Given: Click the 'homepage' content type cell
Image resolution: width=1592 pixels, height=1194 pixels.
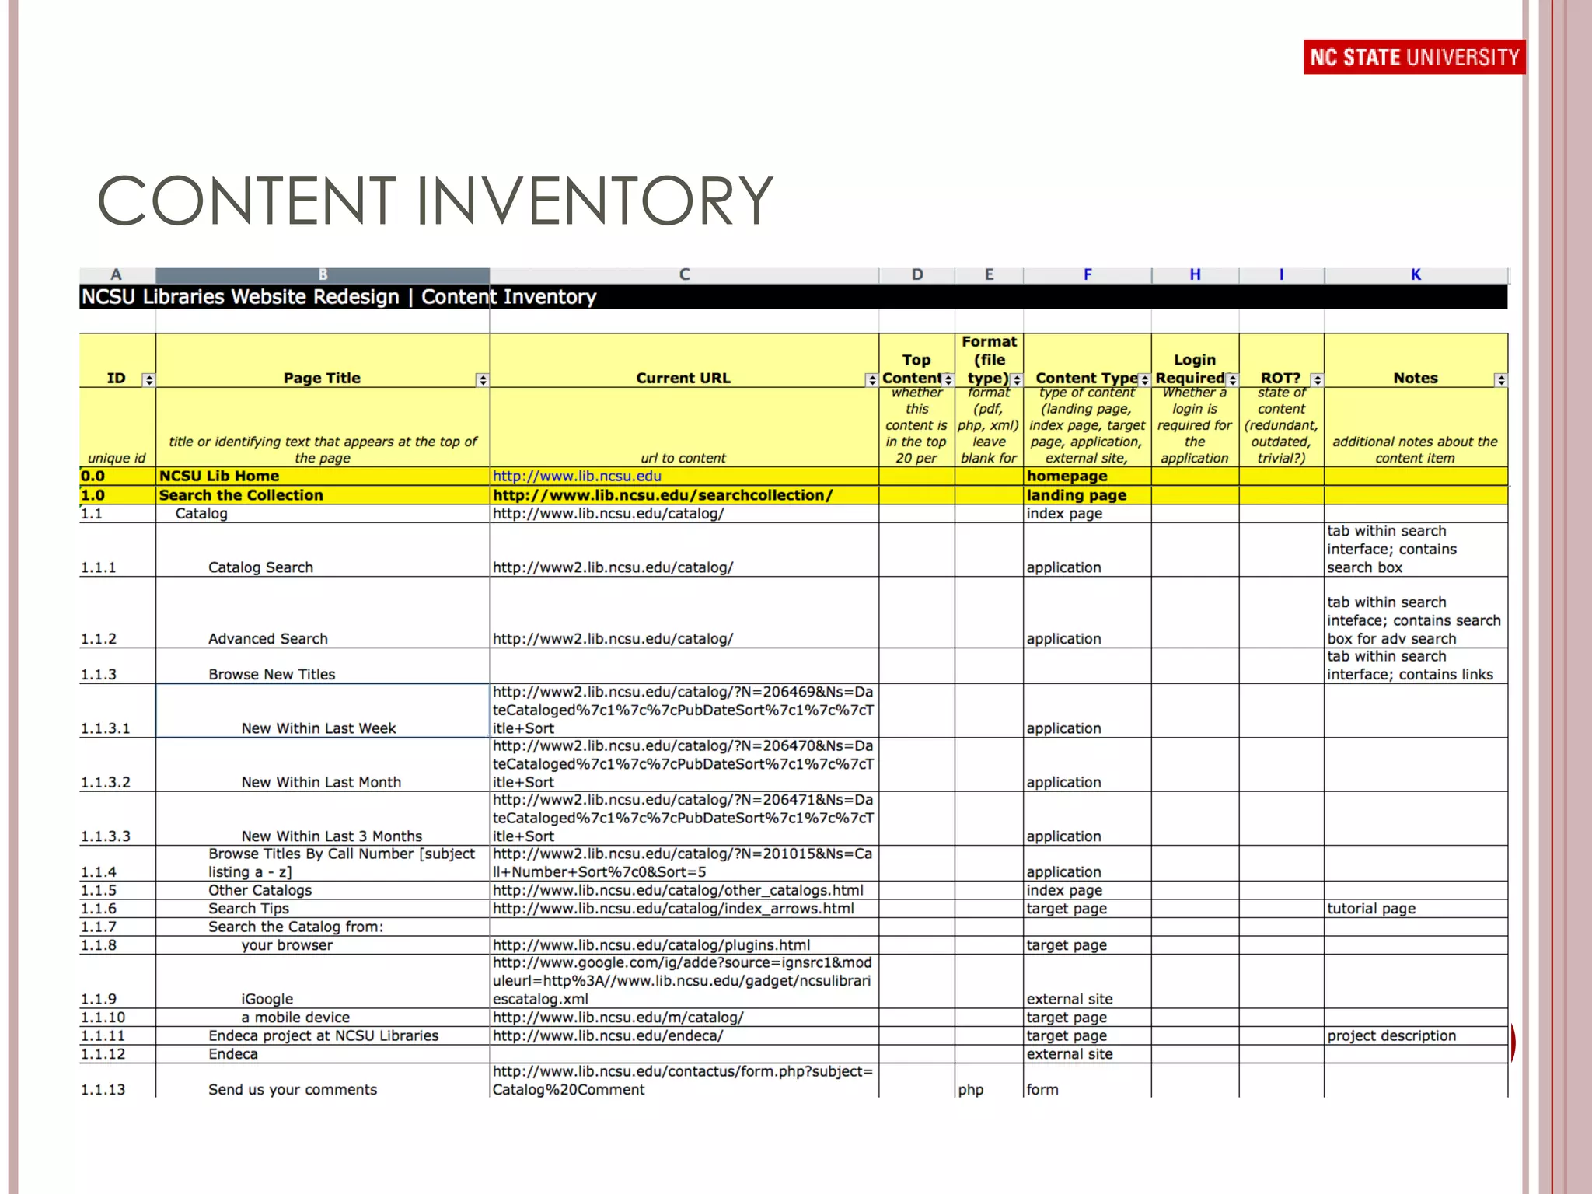Looking at the screenshot, I should (x=1088, y=476).
